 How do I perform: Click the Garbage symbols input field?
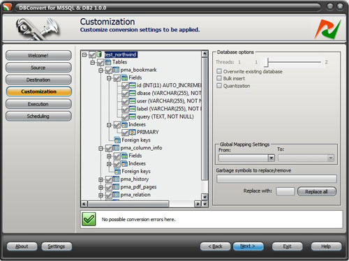click(276, 179)
